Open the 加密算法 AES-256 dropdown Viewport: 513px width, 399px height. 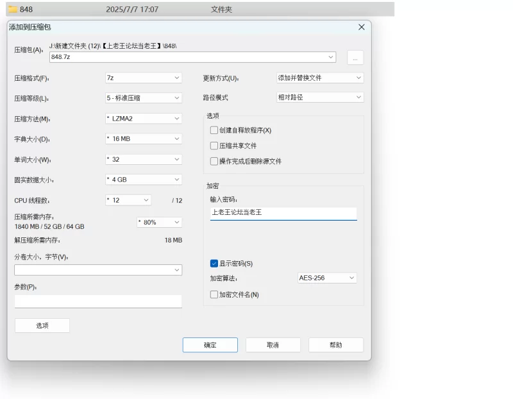327,278
